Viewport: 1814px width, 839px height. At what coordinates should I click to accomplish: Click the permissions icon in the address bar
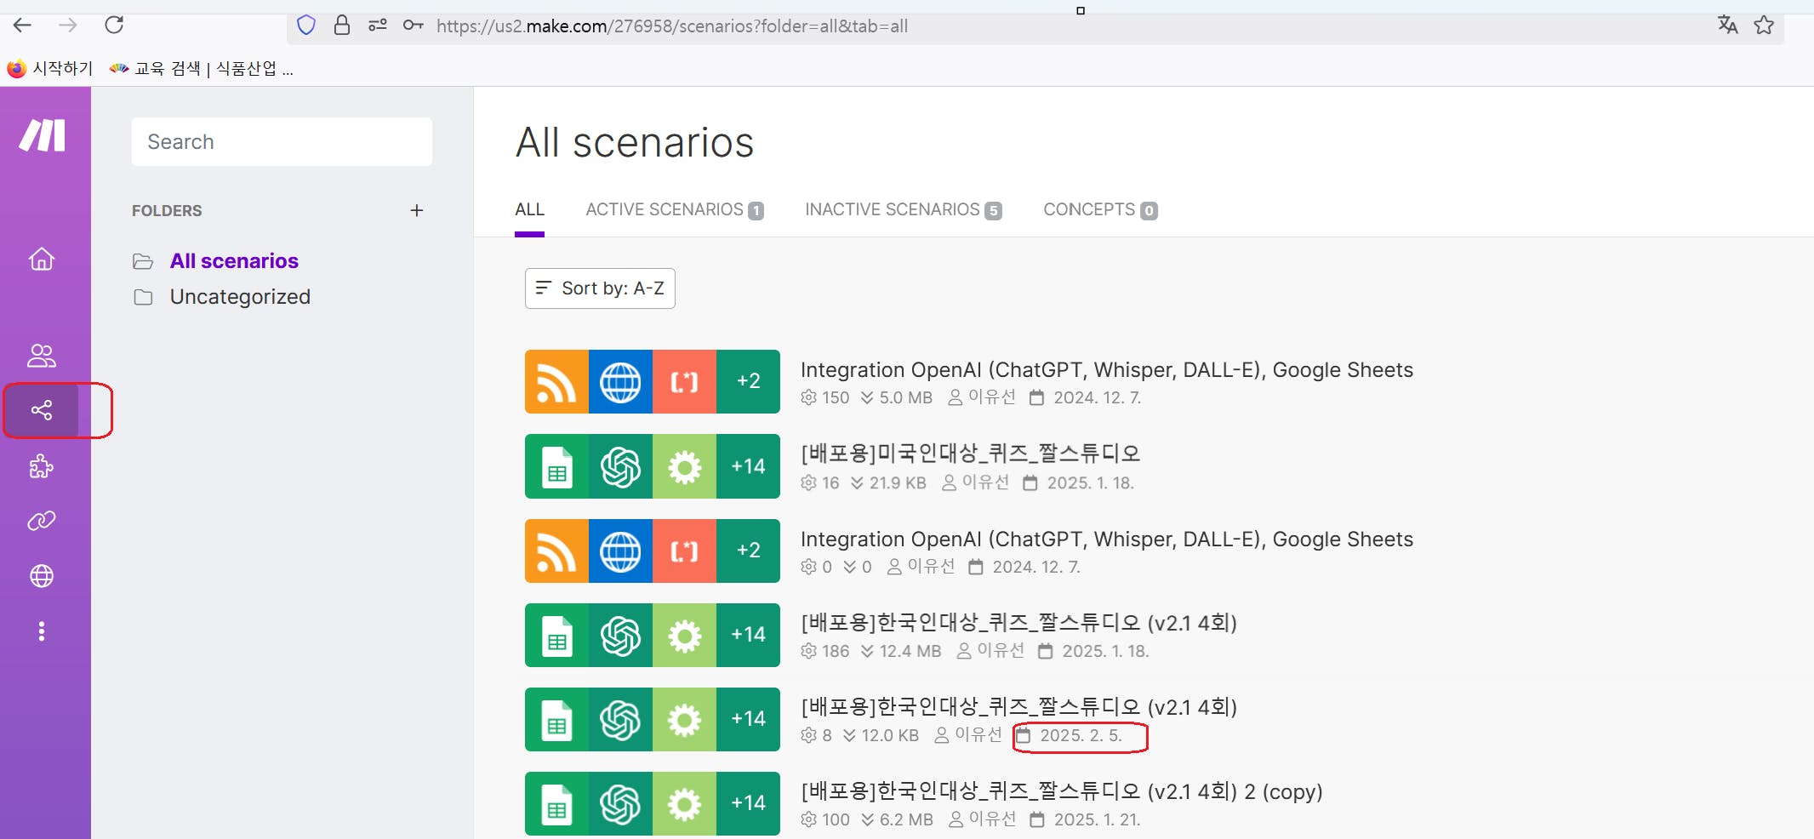tap(378, 26)
